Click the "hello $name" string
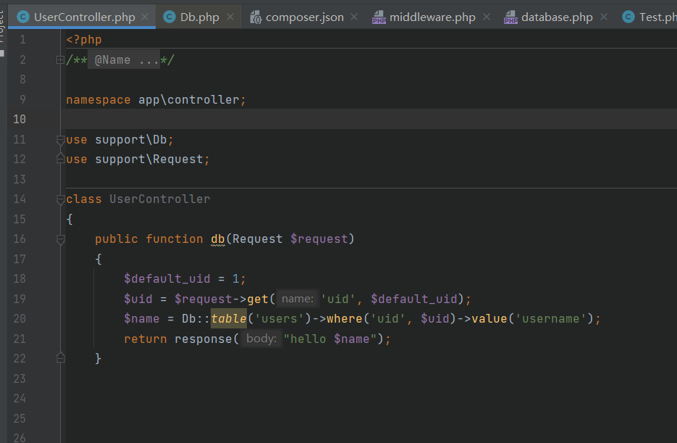The image size is (677, 443). (330, 339)
